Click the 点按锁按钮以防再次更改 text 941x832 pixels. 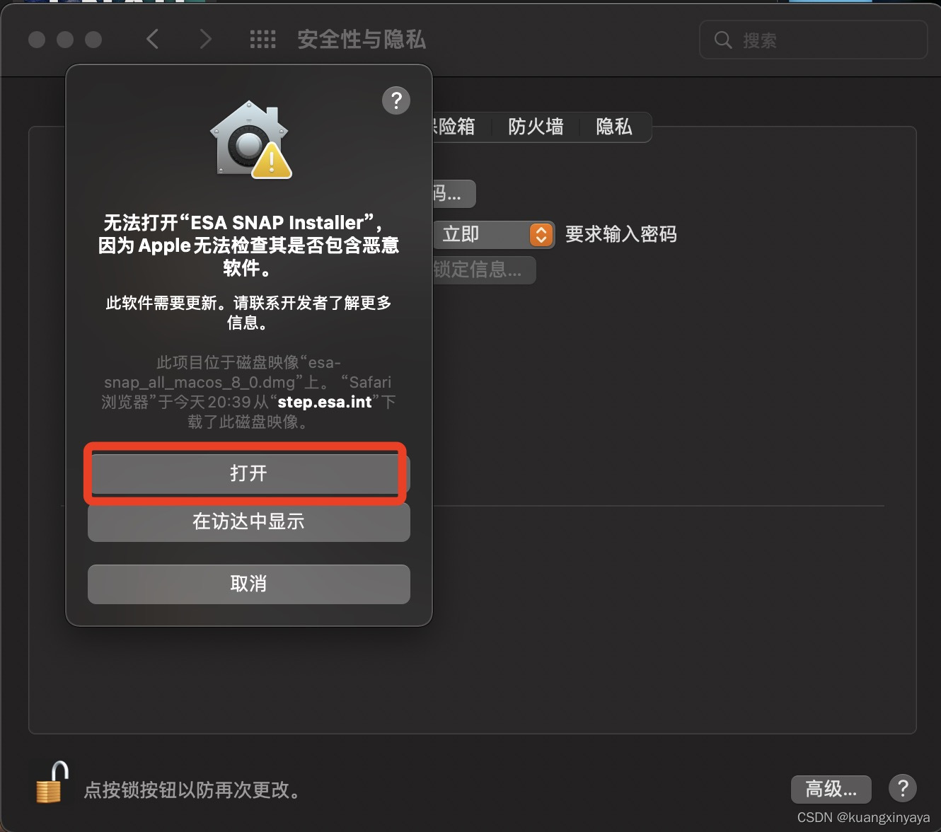point(192,790)
